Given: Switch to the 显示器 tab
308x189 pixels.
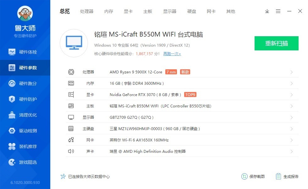Looking at the screenshot, I should [169, 11].
